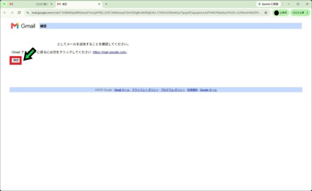Bookmark this page with the star icon
The width and height of the screenshot is (312, 191).
click(x=266, y=12)
